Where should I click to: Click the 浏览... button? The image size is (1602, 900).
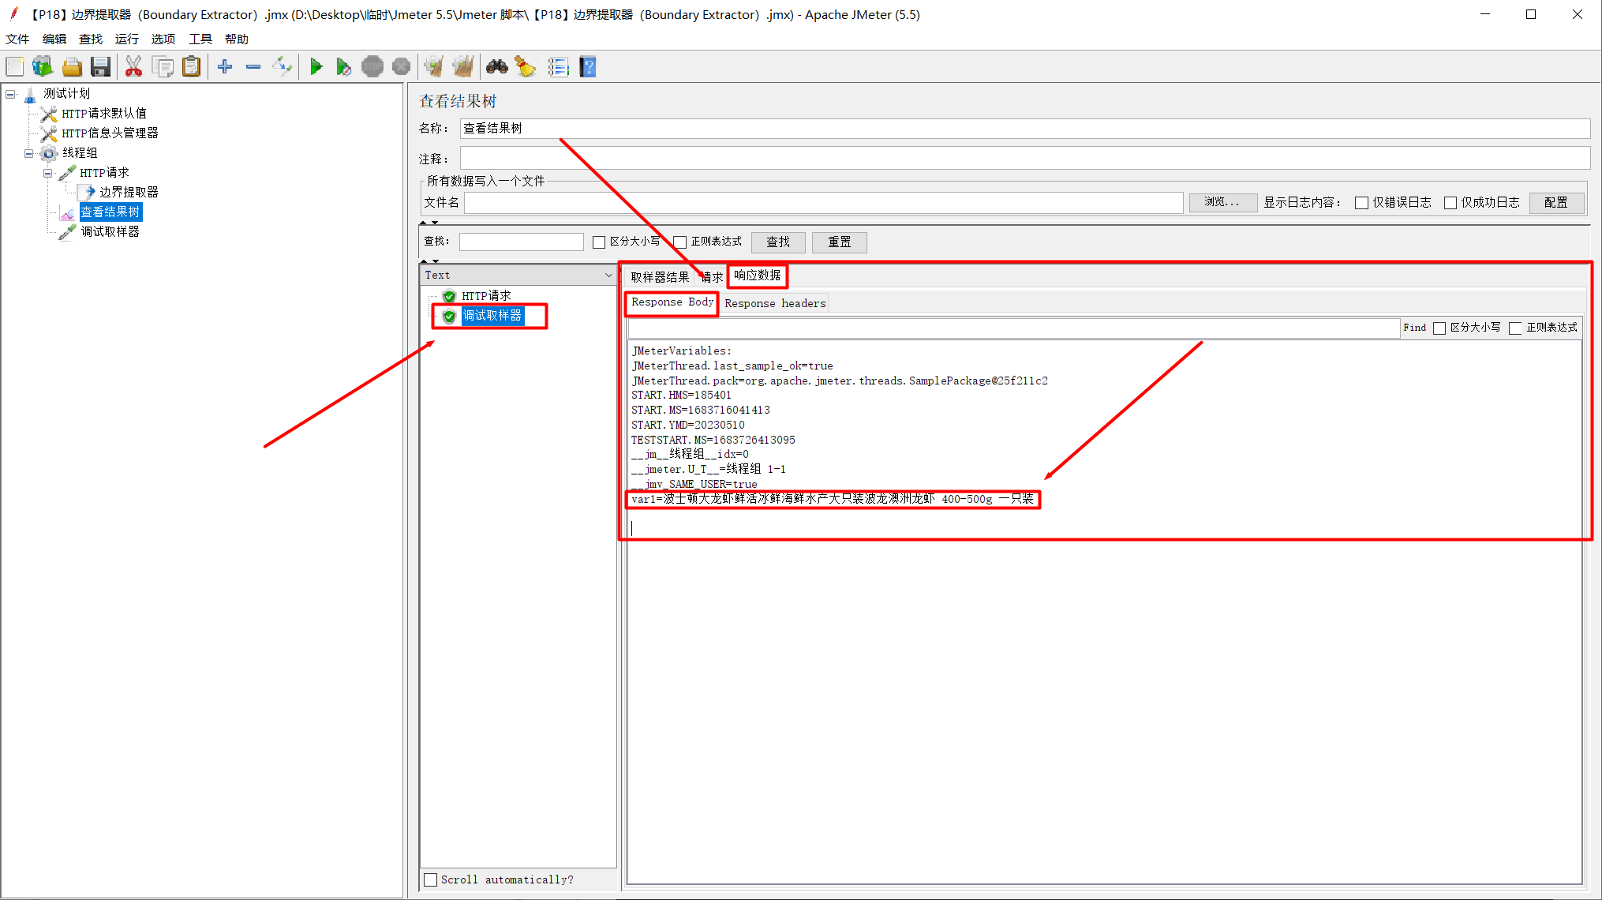coord(1222,203)
